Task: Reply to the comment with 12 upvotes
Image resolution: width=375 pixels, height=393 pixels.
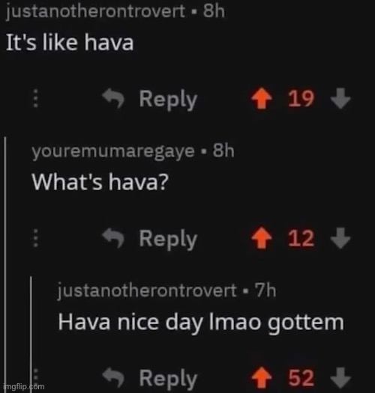Action: [168, 239]
